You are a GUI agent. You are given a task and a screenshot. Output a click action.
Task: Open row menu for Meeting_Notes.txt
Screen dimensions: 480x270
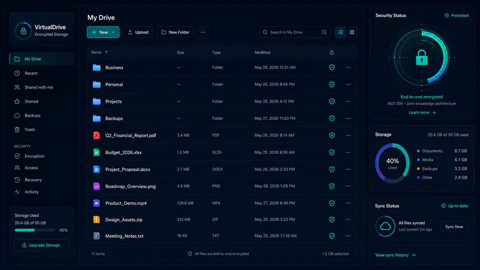(x=348, y=235)
